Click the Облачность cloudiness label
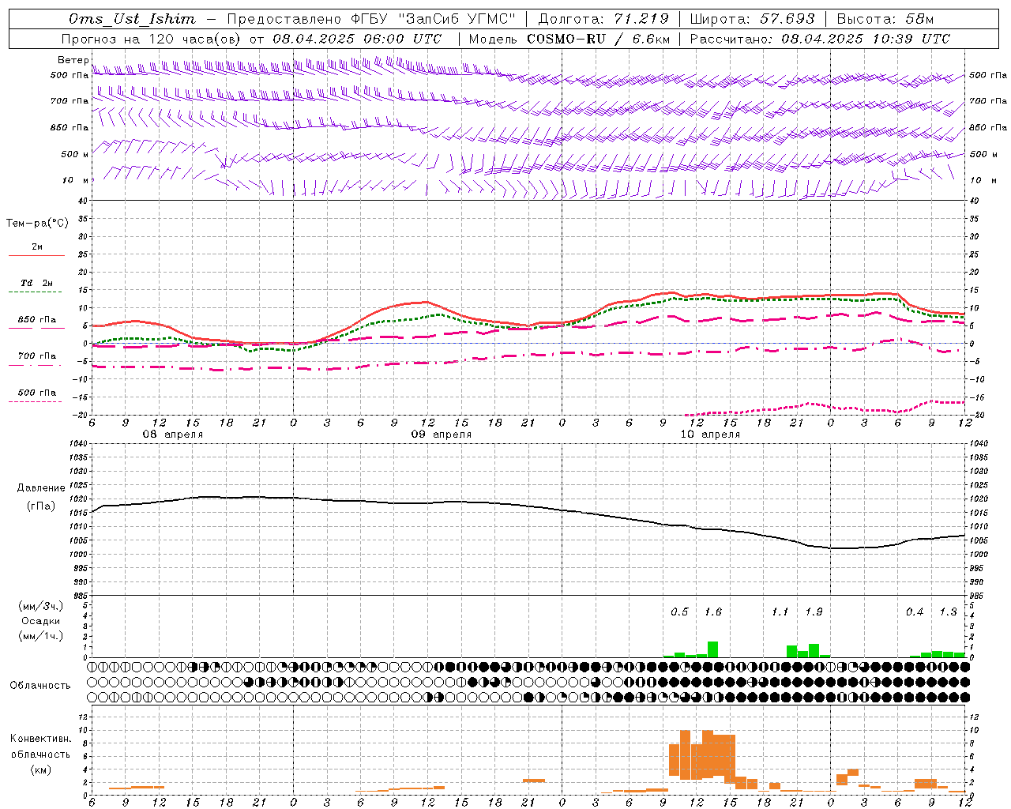Screen dimensions: 1011x809 (x=40, y=686)
